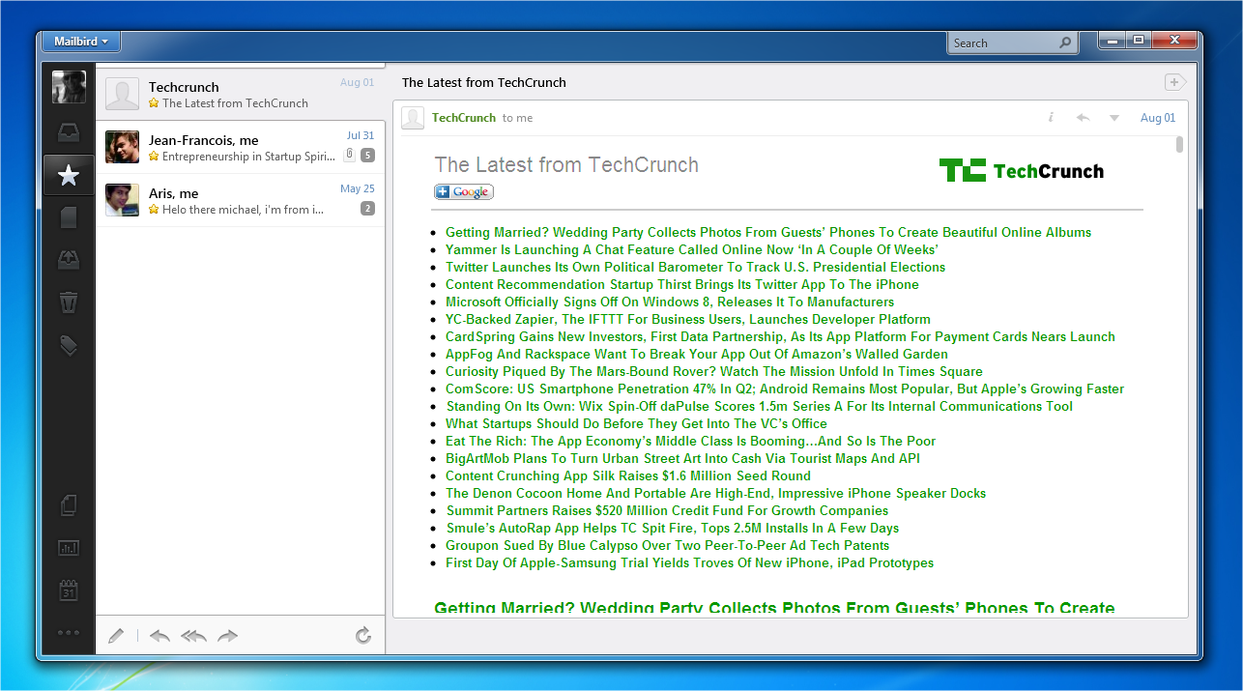Open the AppFog And Rackspace link
The height and width of the screenshot is (691, 1243).
(697, 354)
